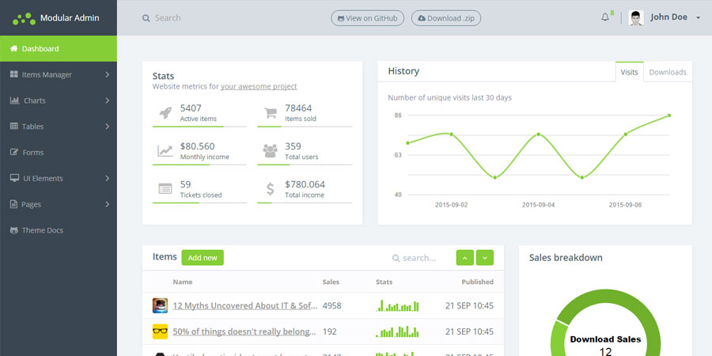
Task: Click the sales value 4958
Action: click(332, 305)
